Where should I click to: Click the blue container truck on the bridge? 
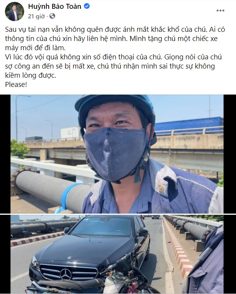coord(190,124)
